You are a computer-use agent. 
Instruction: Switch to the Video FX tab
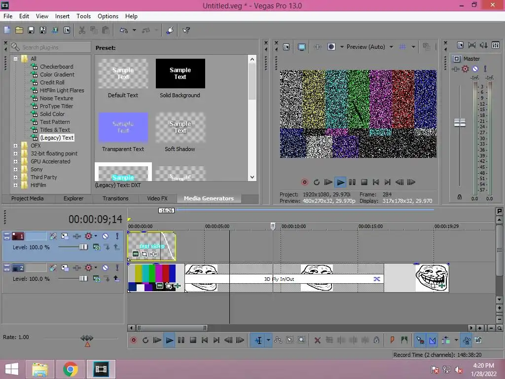coord(157,198)
